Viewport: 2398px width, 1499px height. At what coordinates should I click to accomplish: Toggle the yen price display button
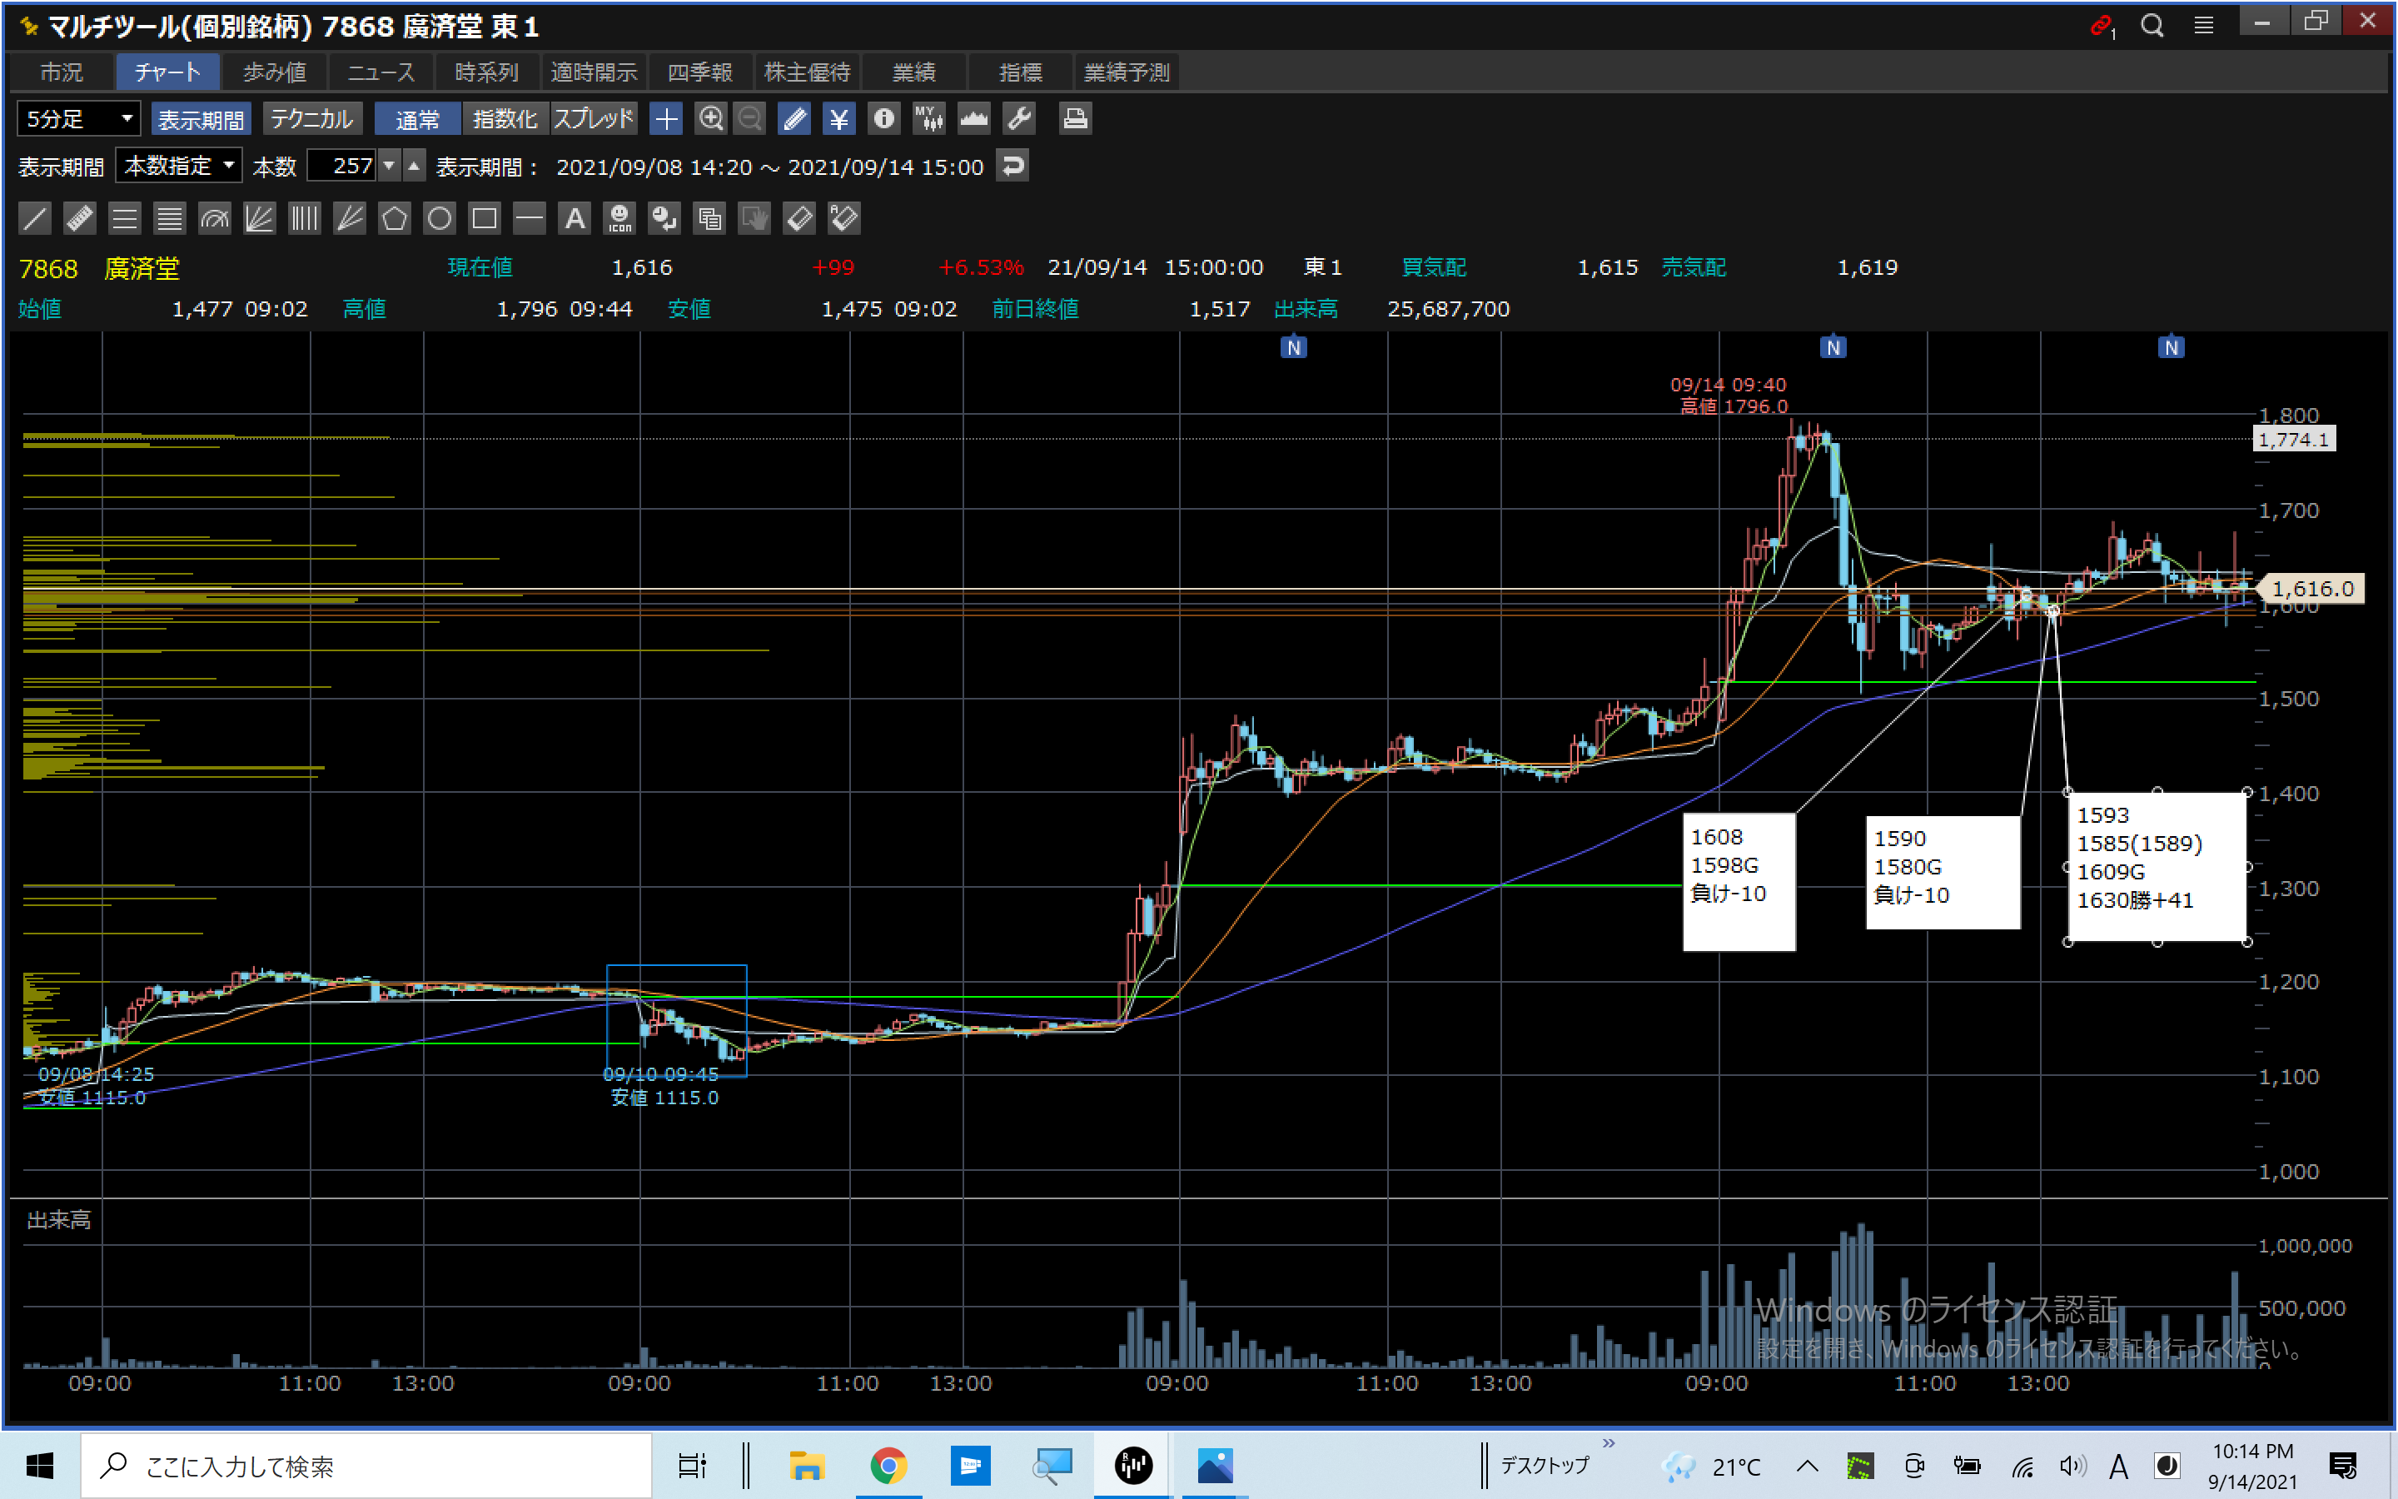pyautogui.click(x=838, y=119)
